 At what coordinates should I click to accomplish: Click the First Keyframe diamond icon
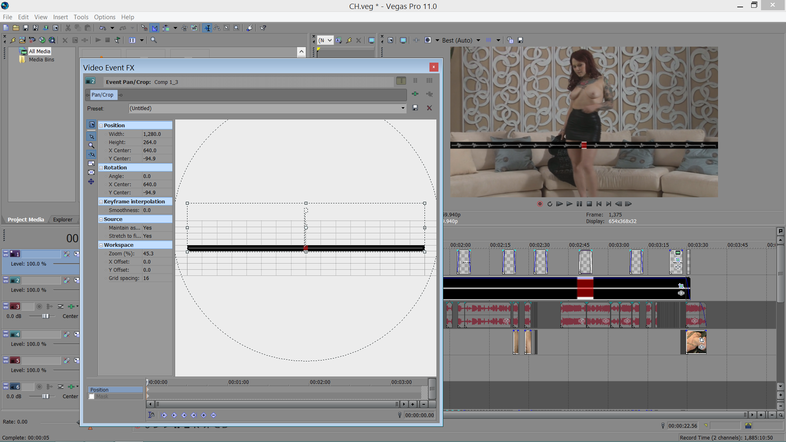coord(164,415)
